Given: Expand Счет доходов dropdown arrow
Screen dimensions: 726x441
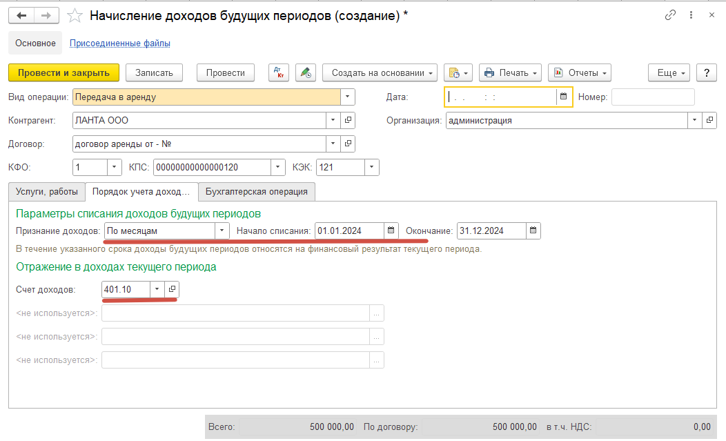Looking at the screenshot, I should (157, 290).
